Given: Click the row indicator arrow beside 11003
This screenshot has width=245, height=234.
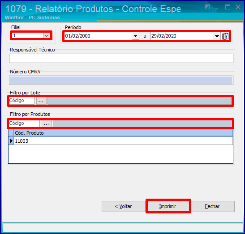Looking at the screenshot, I should 11,141.
